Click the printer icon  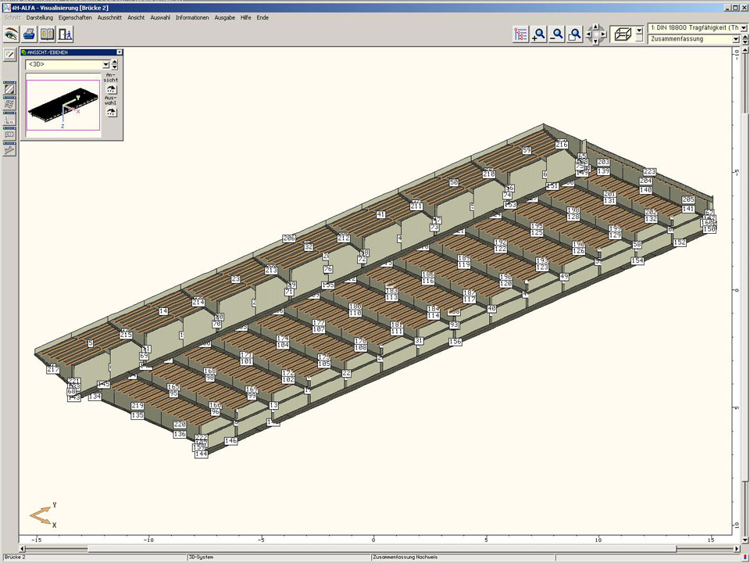click(29, 34)
